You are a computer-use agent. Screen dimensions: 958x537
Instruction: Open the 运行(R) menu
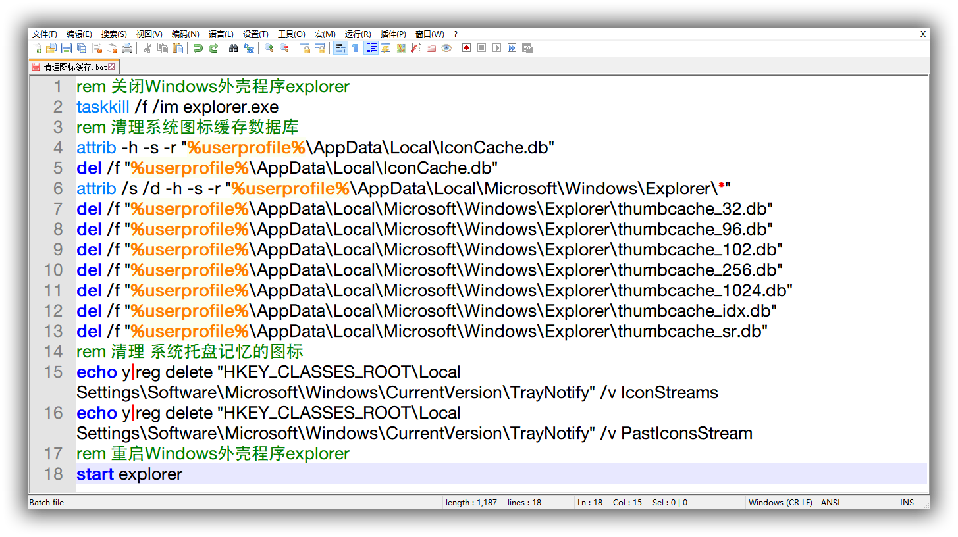(358, 34)
